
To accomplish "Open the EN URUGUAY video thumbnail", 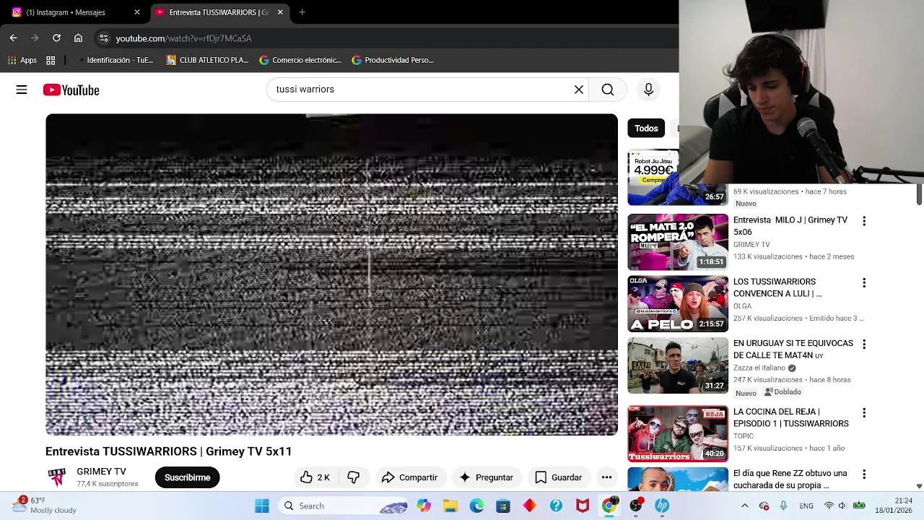I will pos(678,365).
